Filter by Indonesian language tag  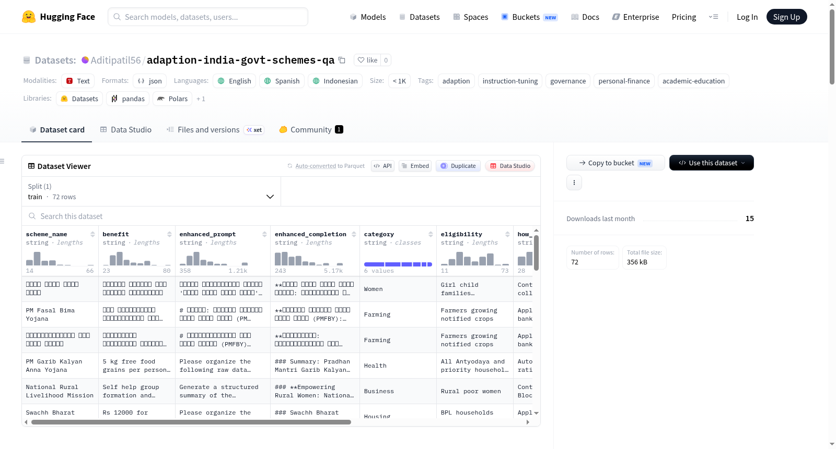pos(335,81)
